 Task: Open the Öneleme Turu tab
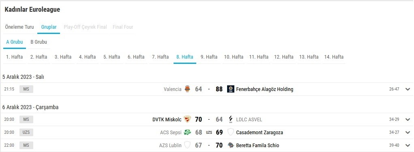pos(19,27)
